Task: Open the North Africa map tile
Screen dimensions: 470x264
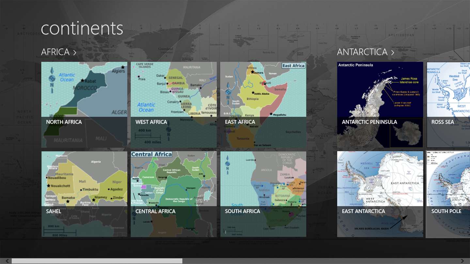Action: (x=84, y=105)
